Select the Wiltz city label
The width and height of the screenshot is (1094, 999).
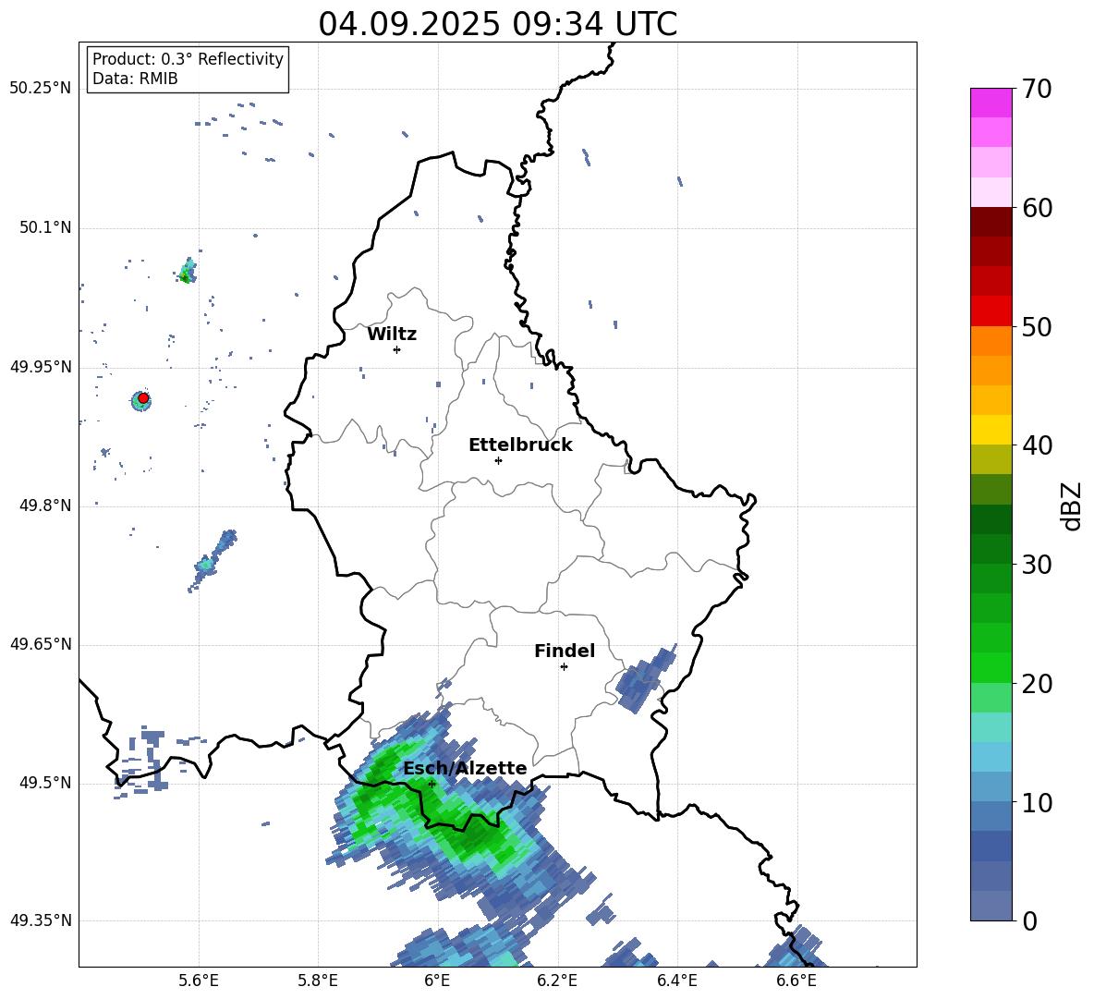(x=392, y=335)
